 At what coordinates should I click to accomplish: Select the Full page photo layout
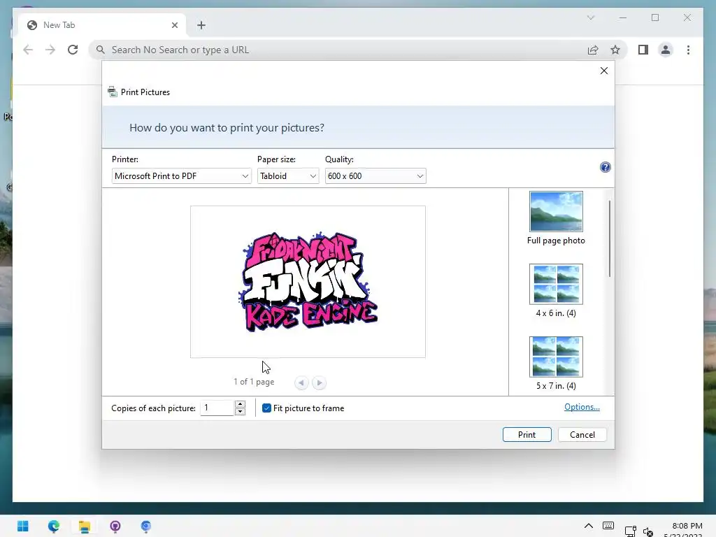(x=556, y=218)
